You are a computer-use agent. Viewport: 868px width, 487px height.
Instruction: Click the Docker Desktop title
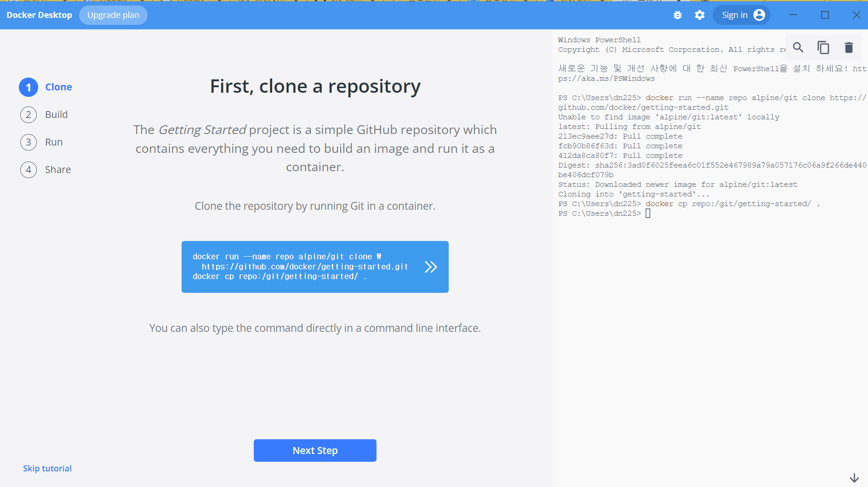coord(39,15)
